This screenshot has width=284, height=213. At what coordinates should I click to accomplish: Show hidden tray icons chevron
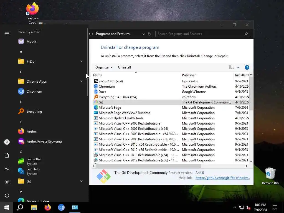tap(235, 207)
